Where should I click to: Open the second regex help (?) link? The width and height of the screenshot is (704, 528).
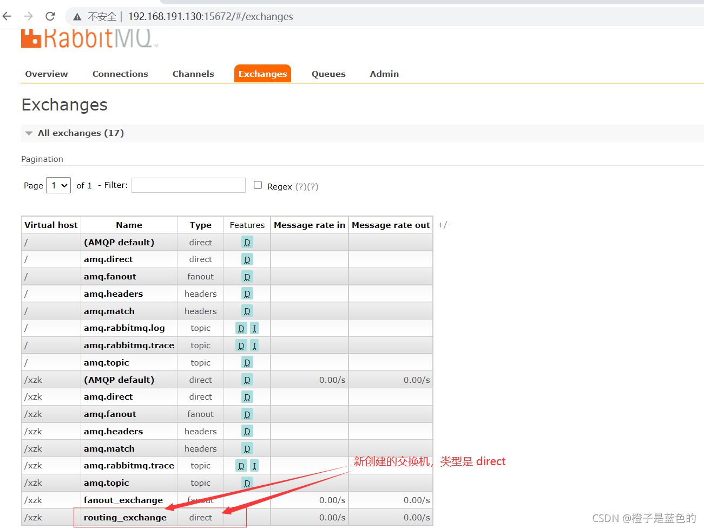point(312,187)
